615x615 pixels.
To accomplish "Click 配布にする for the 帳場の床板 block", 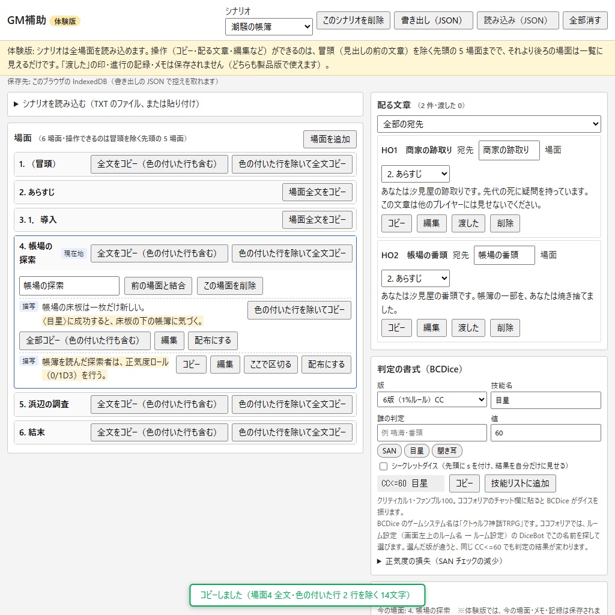I will tap(213, 341).
